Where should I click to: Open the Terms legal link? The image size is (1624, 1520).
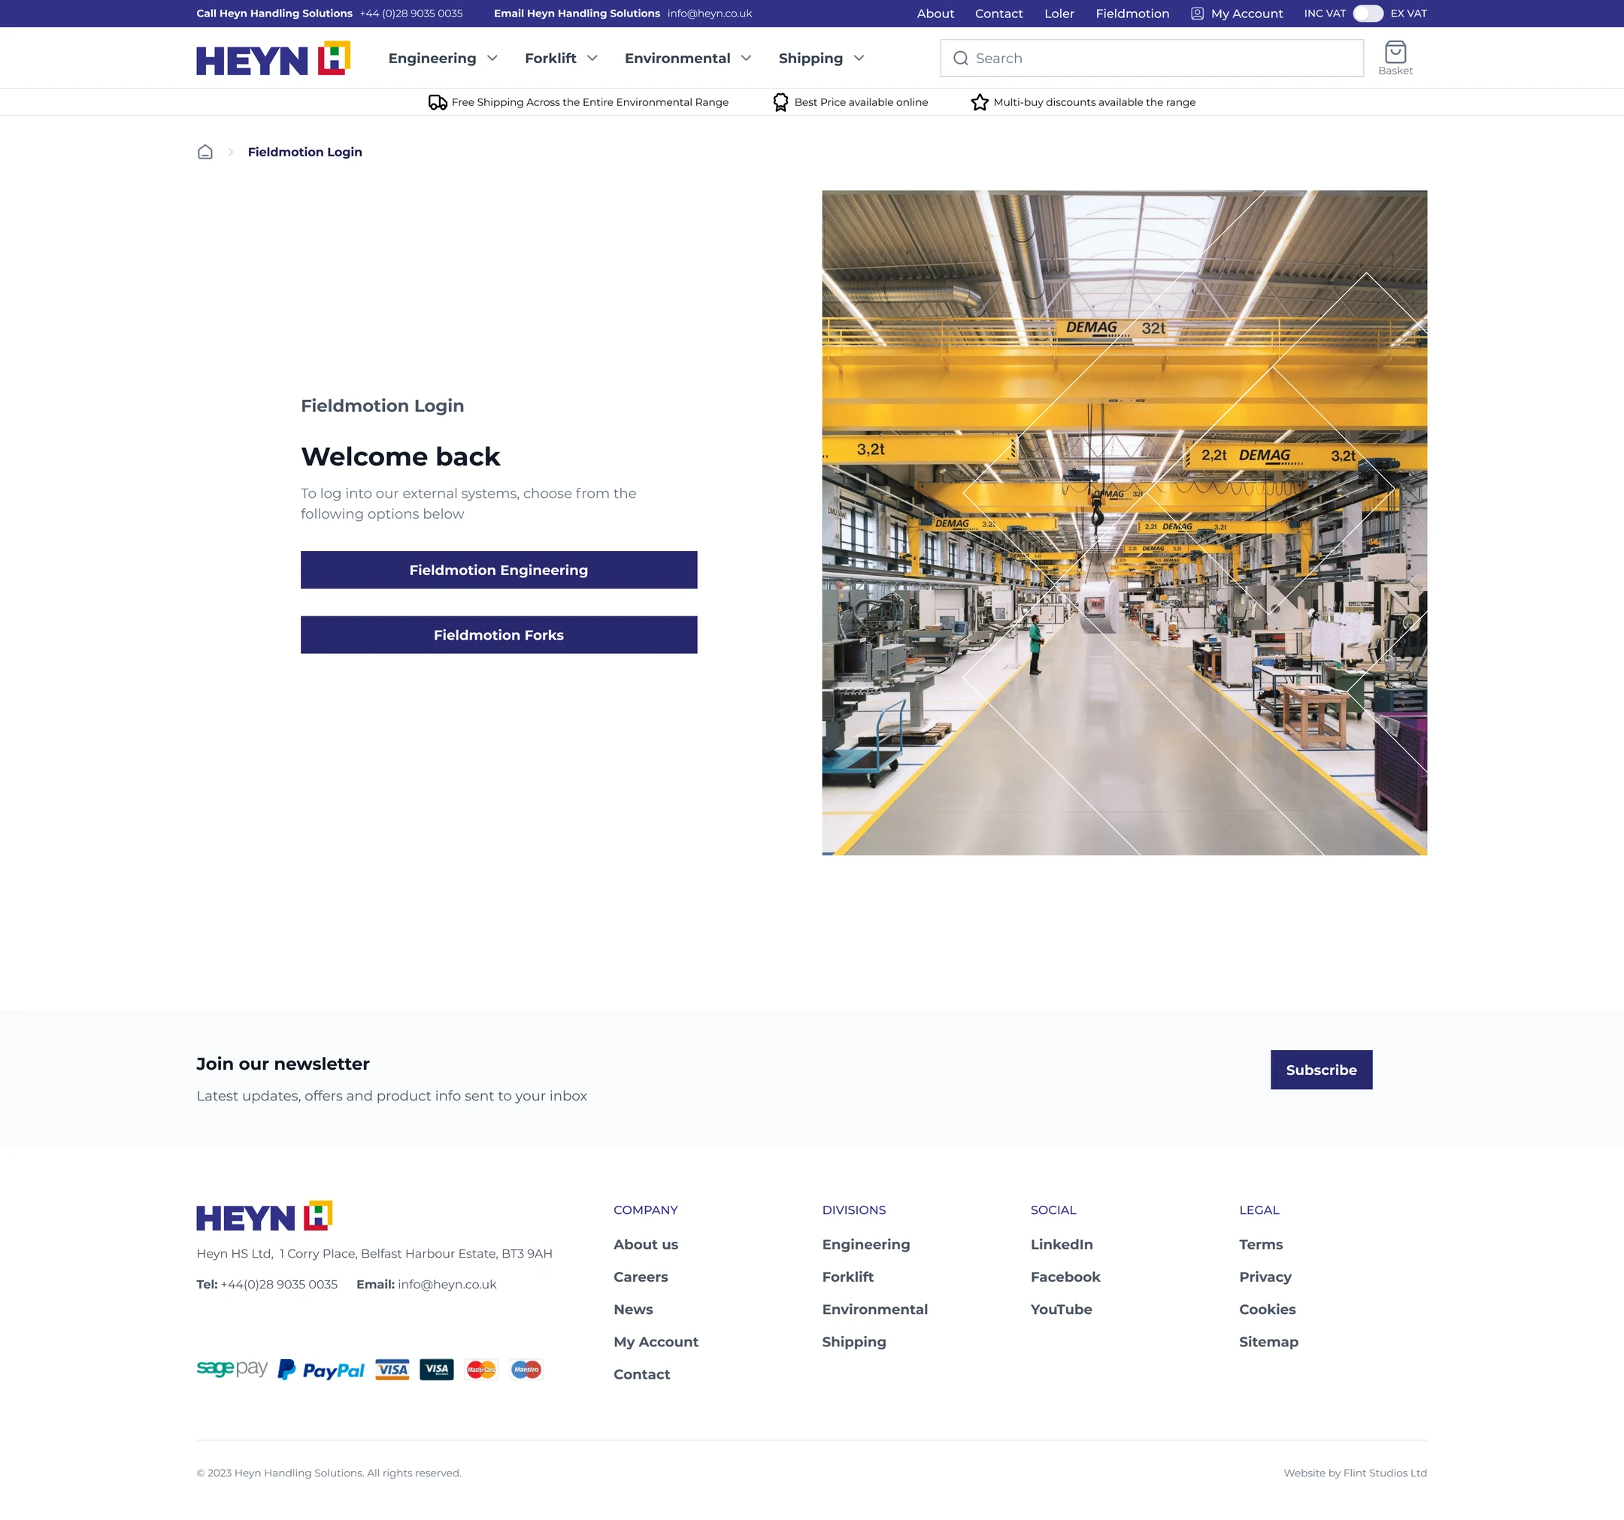1260,1244
